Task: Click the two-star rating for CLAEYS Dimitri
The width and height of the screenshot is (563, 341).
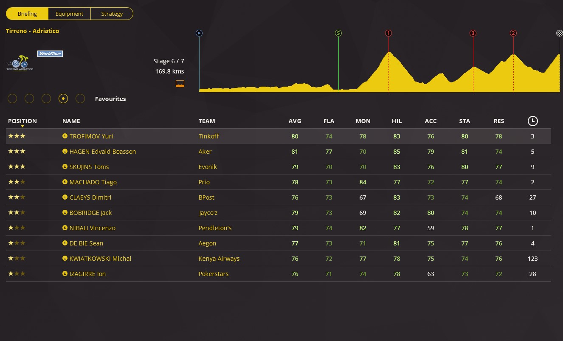Action: [x=17, y=197]
